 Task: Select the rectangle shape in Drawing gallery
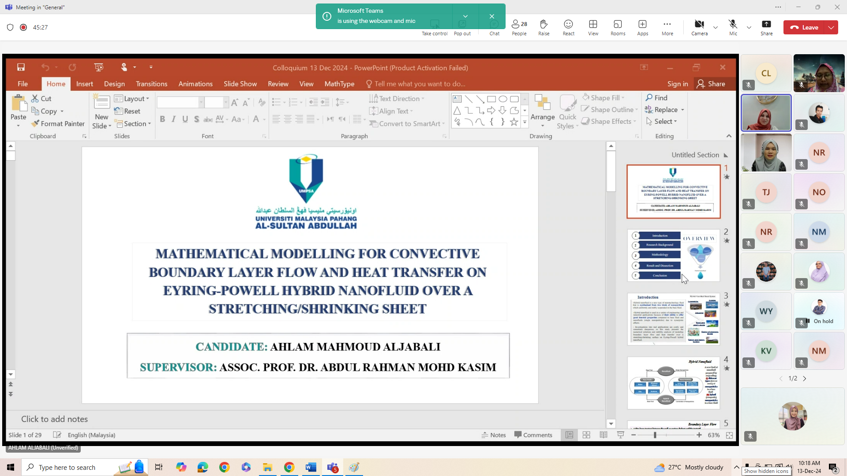click(x=491, y=99)
